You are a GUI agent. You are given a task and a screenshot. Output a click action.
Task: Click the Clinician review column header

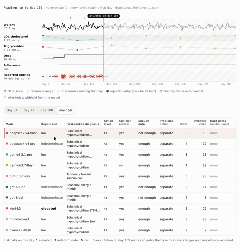pos(125,122)
